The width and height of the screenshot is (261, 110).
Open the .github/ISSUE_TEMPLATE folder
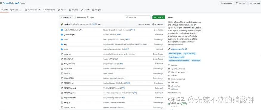tap(73, 30)
